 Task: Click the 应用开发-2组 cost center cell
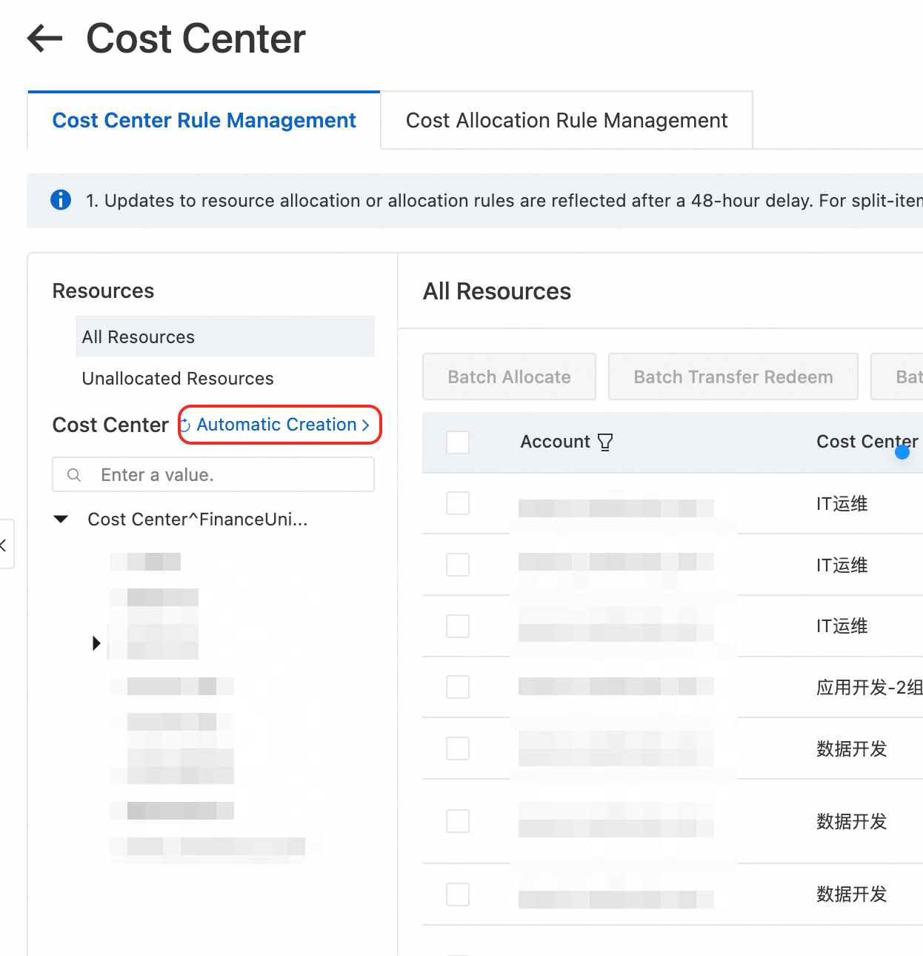click(870, 688)
